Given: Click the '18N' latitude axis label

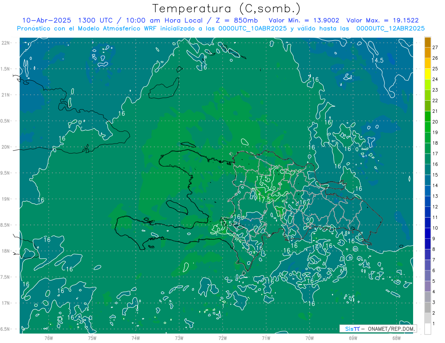Looking at the screenshot, I should click(x=5, y=251).
